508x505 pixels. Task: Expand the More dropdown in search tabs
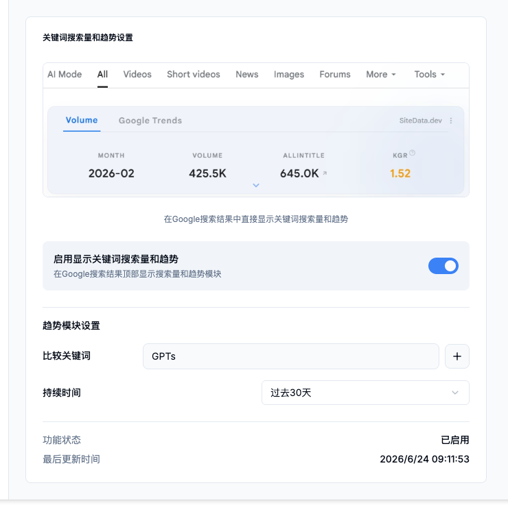[381, 75]
